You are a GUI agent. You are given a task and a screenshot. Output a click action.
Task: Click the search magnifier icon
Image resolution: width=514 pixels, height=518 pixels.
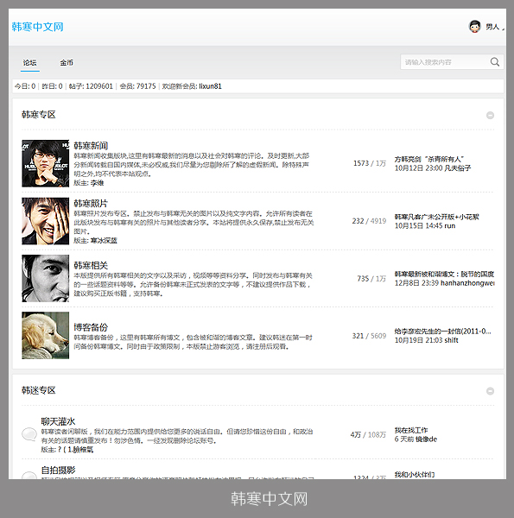(x=494, y=62)
